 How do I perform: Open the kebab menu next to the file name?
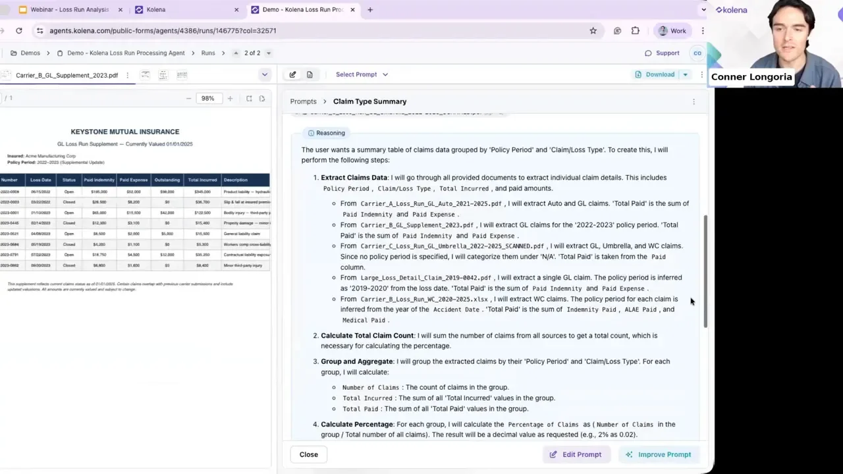[127, 74]
